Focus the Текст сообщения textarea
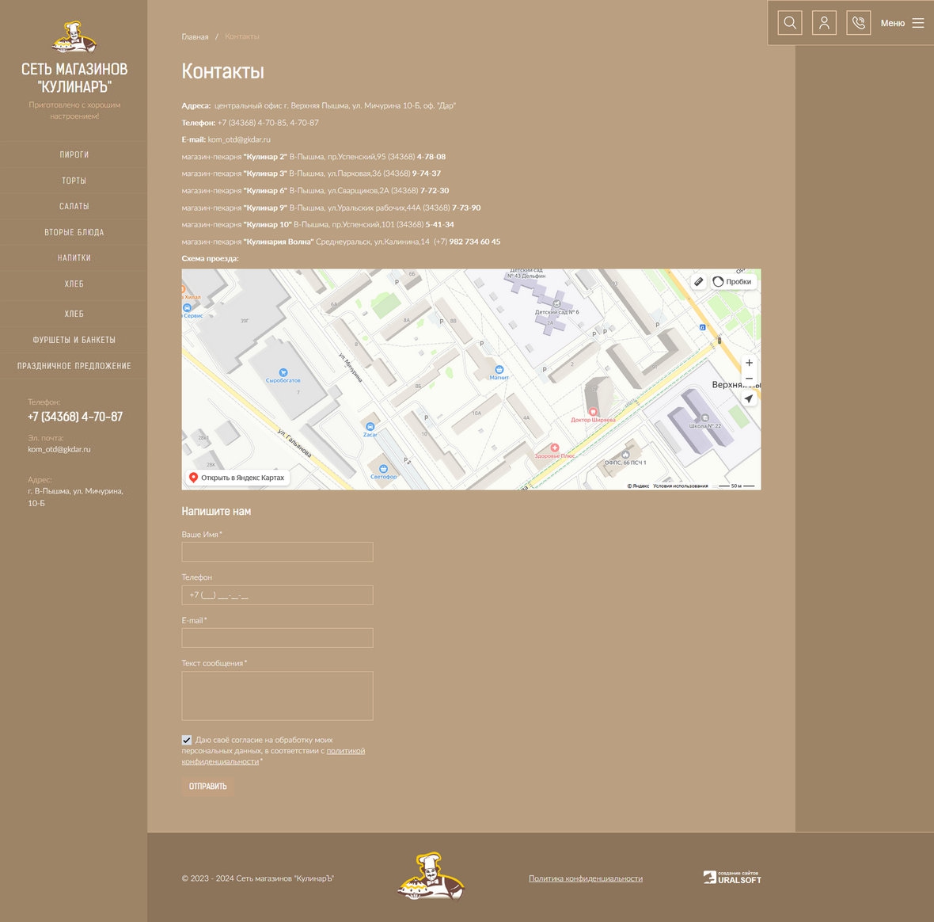934x922 pixels. (x=277, y=695)
